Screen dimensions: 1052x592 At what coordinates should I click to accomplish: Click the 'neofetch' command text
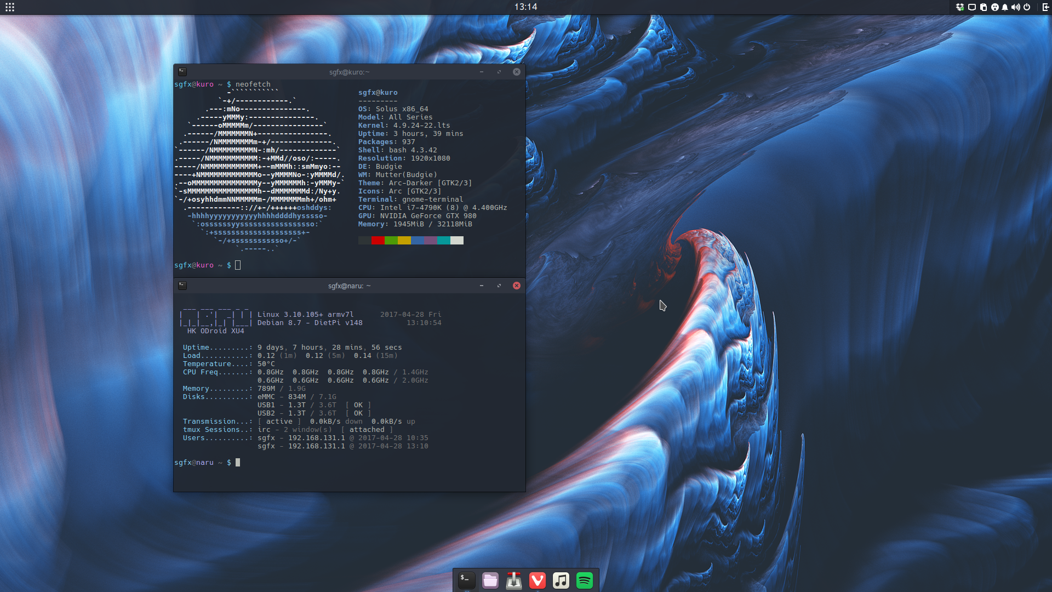pyautogui.click(x=253, y=84)
